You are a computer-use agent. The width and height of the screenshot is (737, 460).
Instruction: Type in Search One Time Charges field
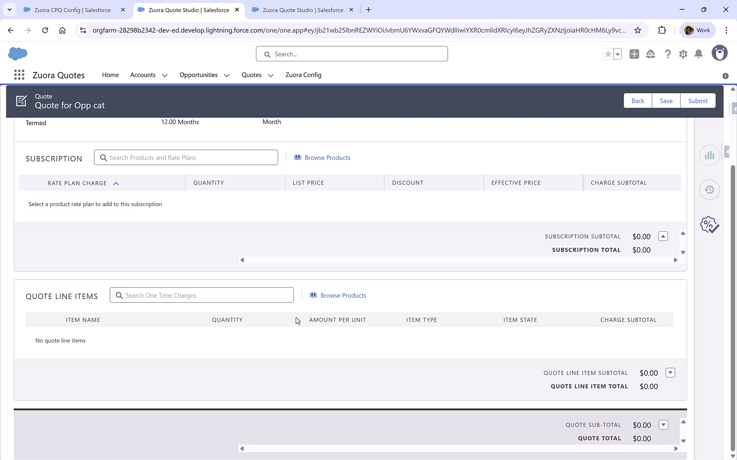coord(201,295)
